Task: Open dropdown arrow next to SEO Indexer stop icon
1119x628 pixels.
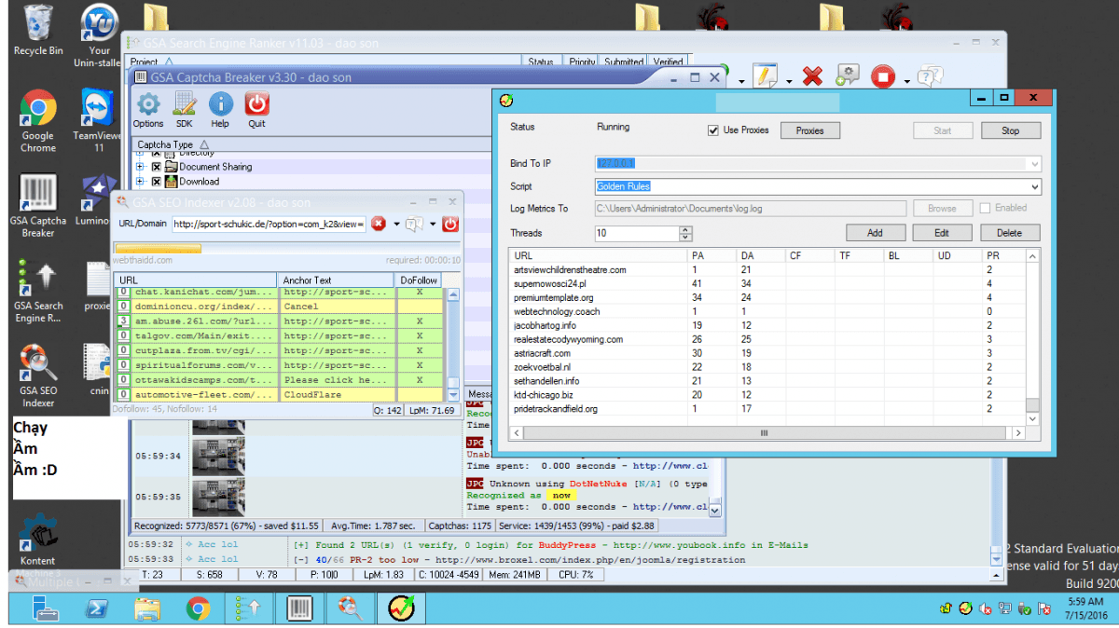Action: pos(395,225)
